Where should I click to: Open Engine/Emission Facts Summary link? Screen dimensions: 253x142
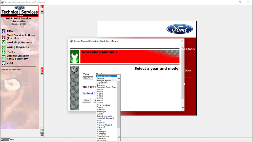[x=18, y=57]
